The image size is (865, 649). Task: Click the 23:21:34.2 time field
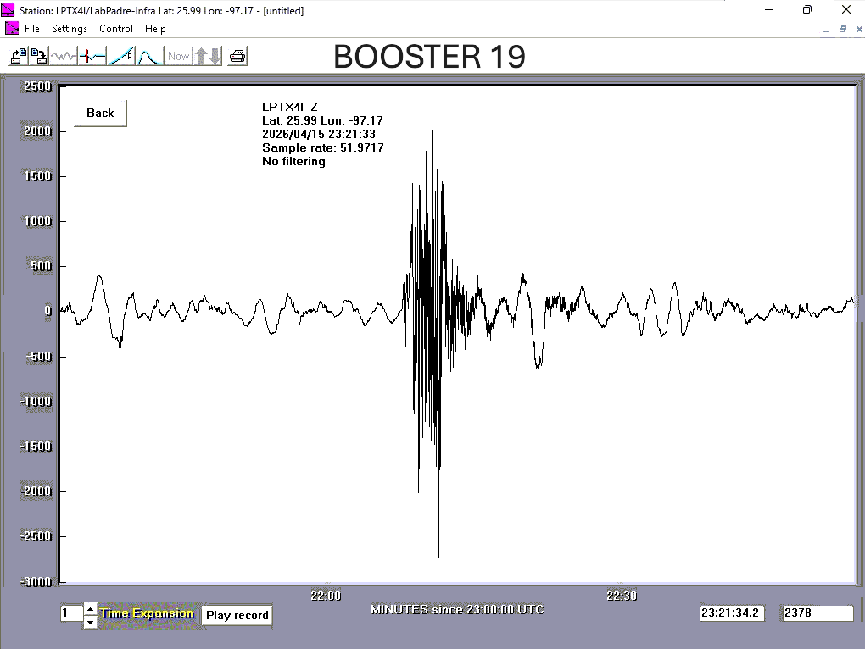pos(732,613)
